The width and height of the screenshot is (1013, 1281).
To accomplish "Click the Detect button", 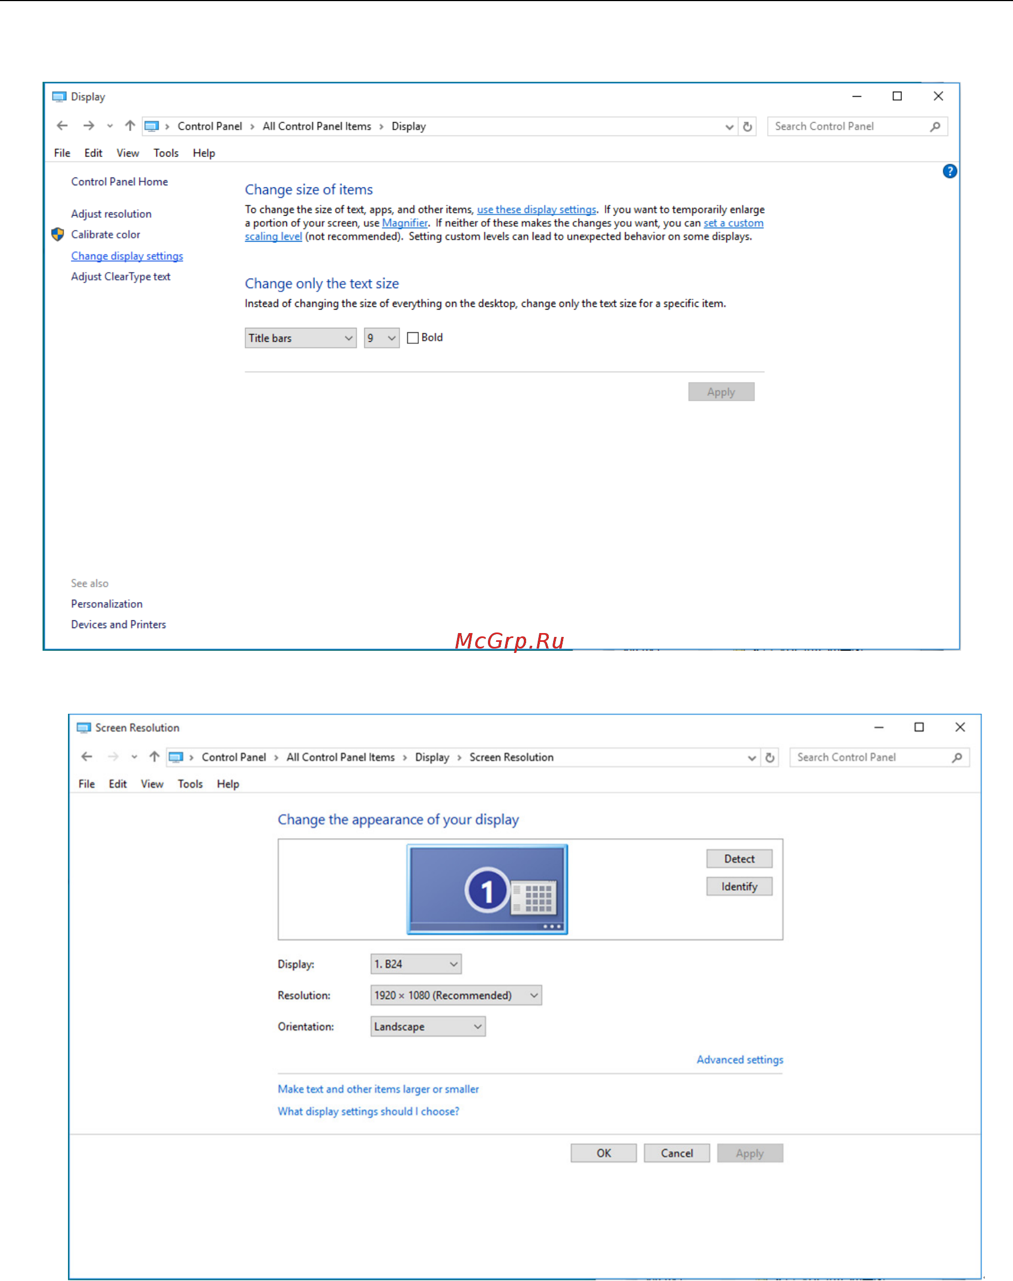I will click(x=739, y=859).
